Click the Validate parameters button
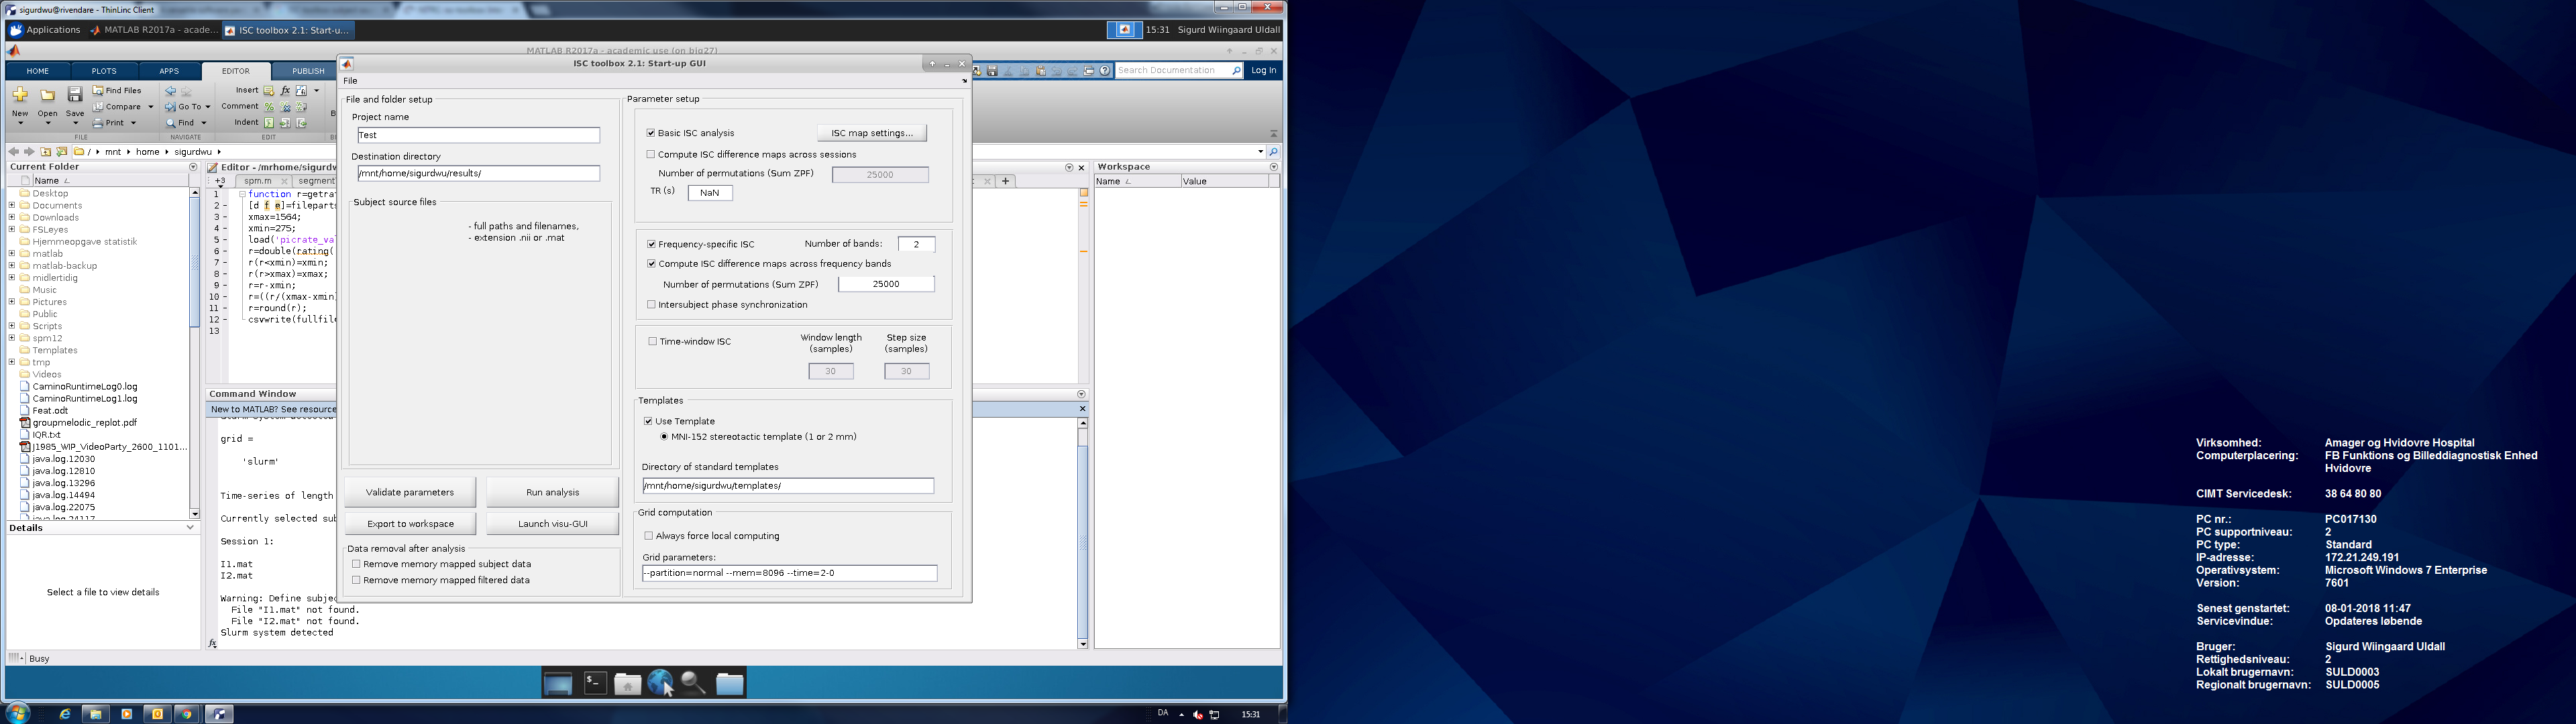 point(410,492)
